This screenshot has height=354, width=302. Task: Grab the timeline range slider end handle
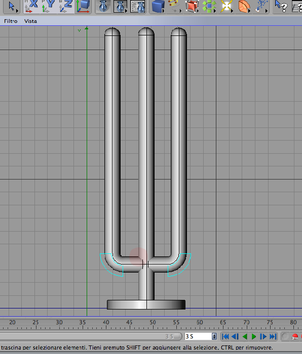point(178,336)
